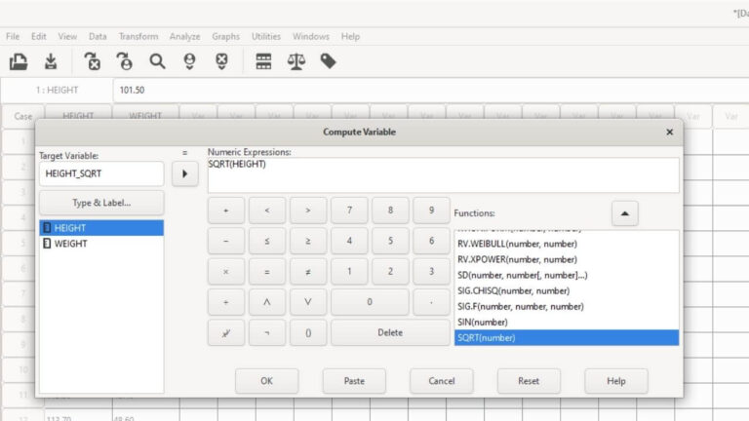Click the Open file toolbar icon
The width and height of the screenshot is (749, 421).
tap(19, 61)
